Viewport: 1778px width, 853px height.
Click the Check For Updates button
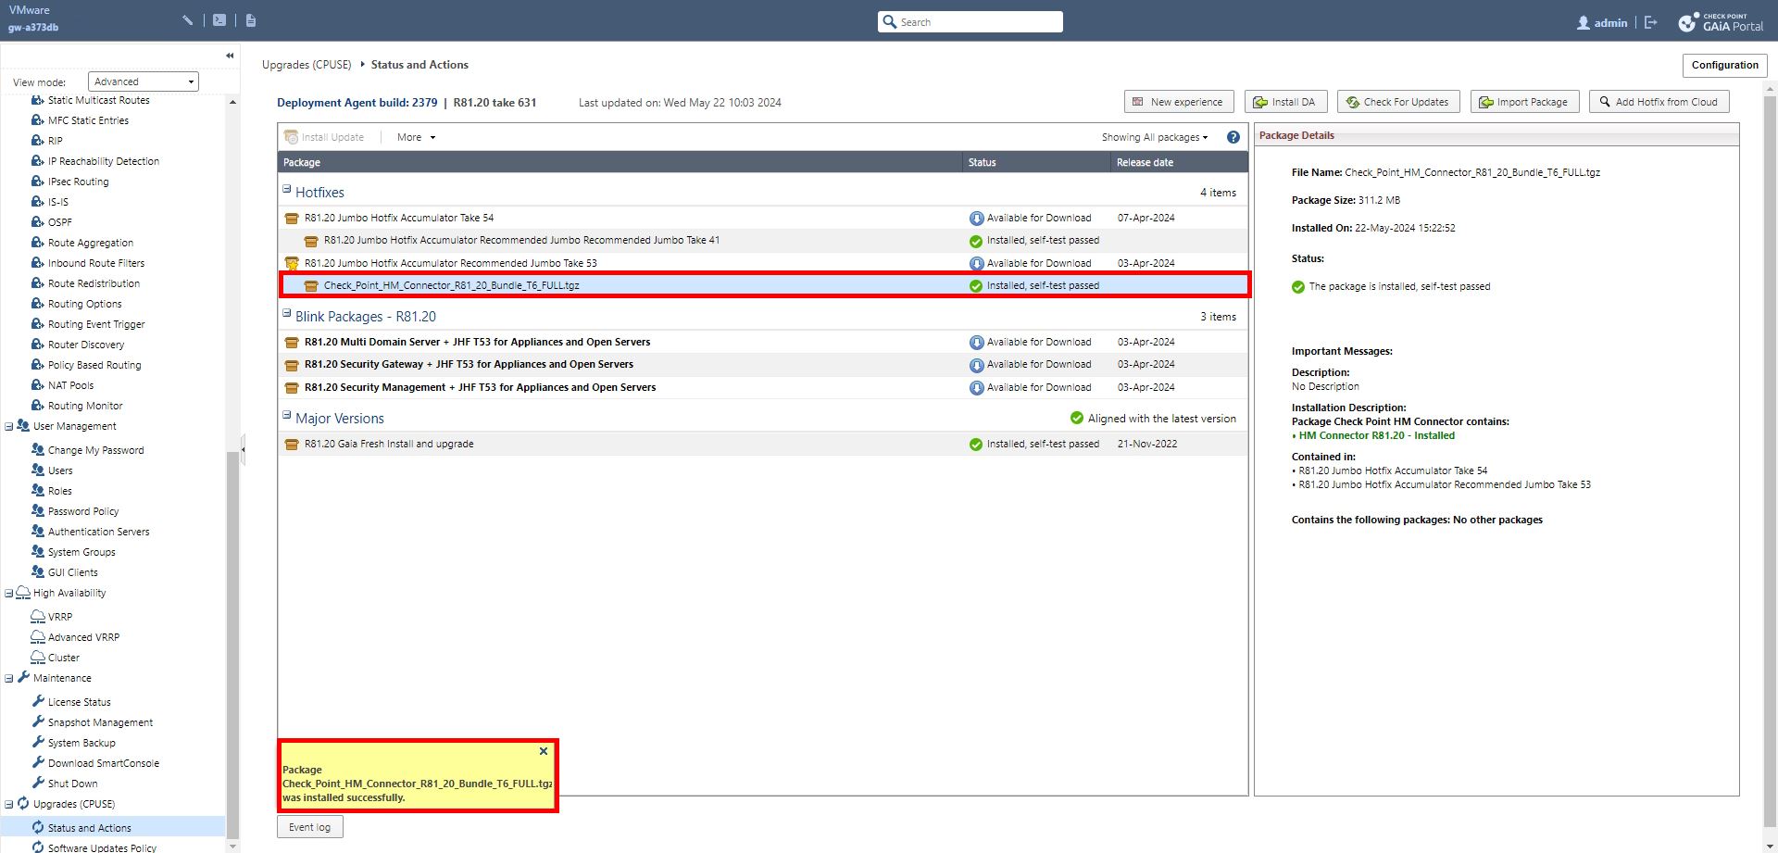click(1397, 102)
